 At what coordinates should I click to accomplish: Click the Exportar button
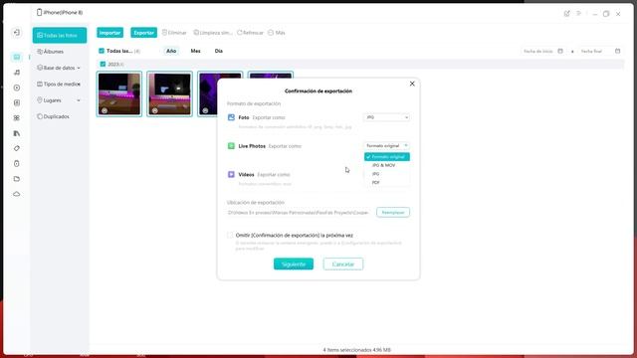pyautogui.click(x=143, y=33)
